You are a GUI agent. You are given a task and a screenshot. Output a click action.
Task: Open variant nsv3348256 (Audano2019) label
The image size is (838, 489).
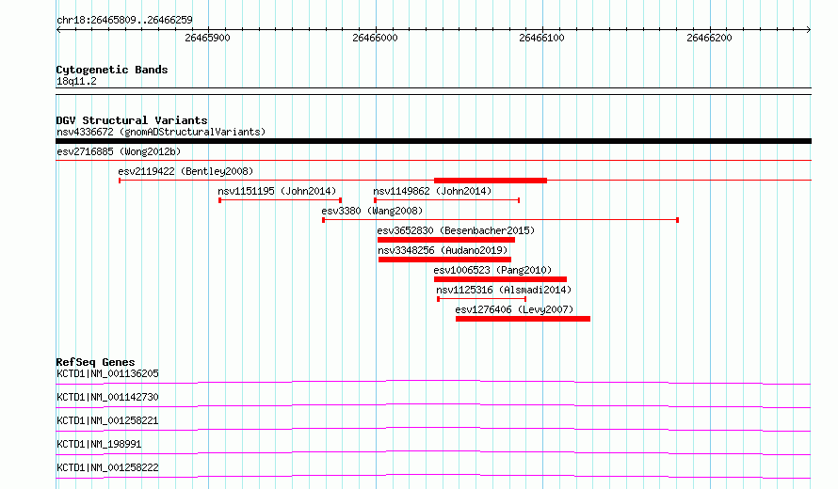443,250
